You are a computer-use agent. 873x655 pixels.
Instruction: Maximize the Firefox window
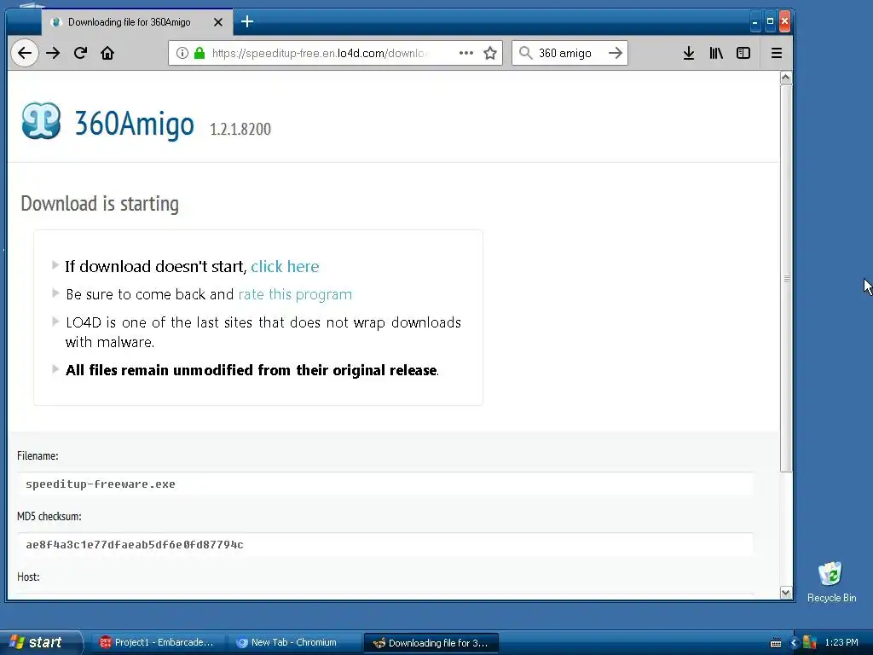(x=770, y=21)
